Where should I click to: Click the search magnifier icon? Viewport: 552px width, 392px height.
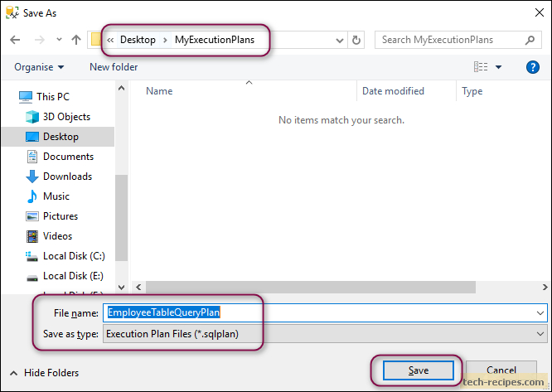(530, 40)
